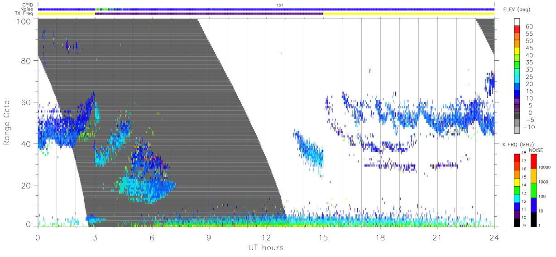Click ELEV colorbar label "−10"
The image size is (556, 257).
[x=529, y=127]
